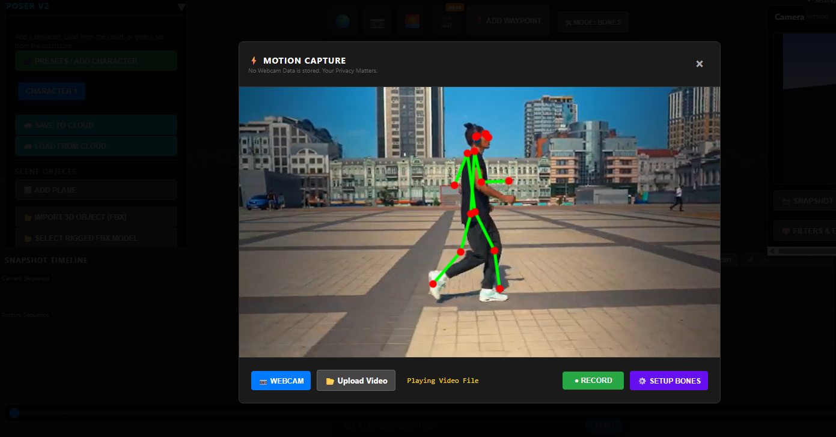Screen dimensions: 836x437
Task: Switch to the Camera tab
Action: (x=789, y=17)
